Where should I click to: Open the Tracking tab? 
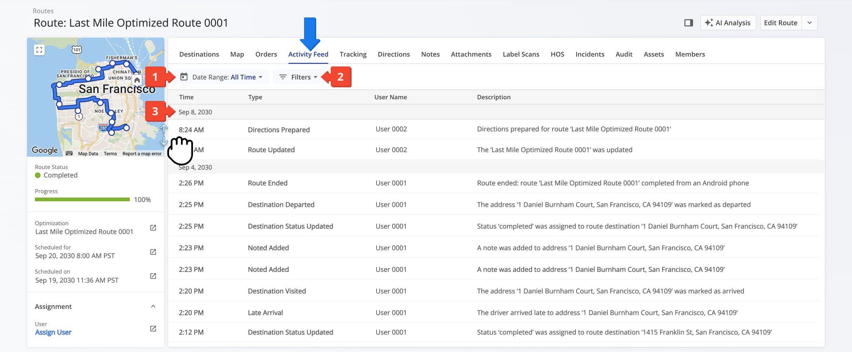pyautogui.click(x=353, y=54)
